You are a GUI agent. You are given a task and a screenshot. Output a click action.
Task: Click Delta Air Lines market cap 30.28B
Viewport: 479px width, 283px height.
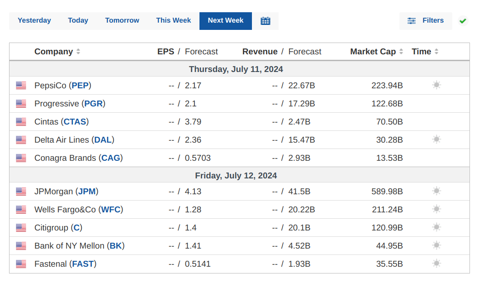389,140
